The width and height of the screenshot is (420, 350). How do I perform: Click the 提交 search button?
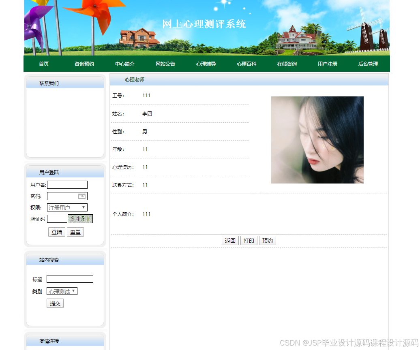point(55,303)
